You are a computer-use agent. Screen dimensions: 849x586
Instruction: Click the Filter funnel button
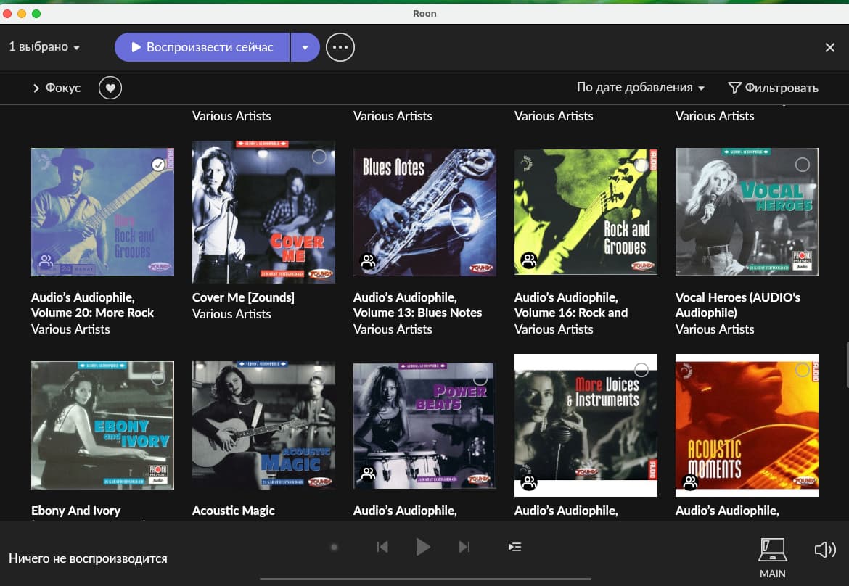773,88
